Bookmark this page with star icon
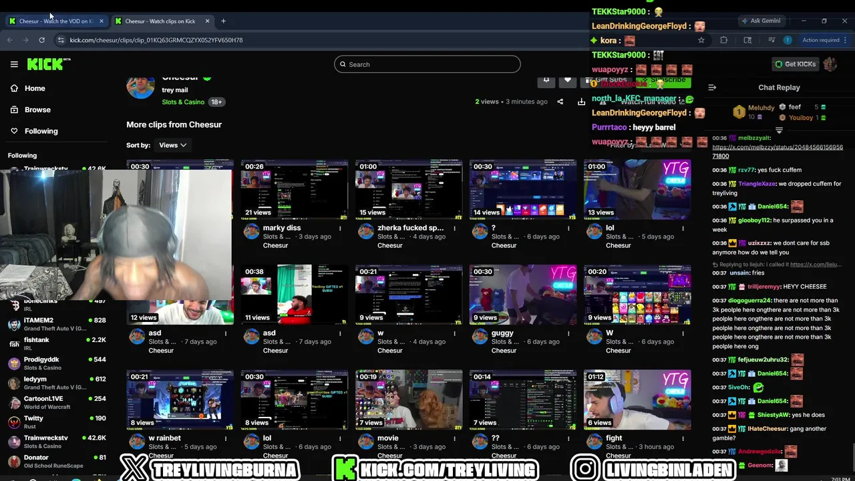 701,40
